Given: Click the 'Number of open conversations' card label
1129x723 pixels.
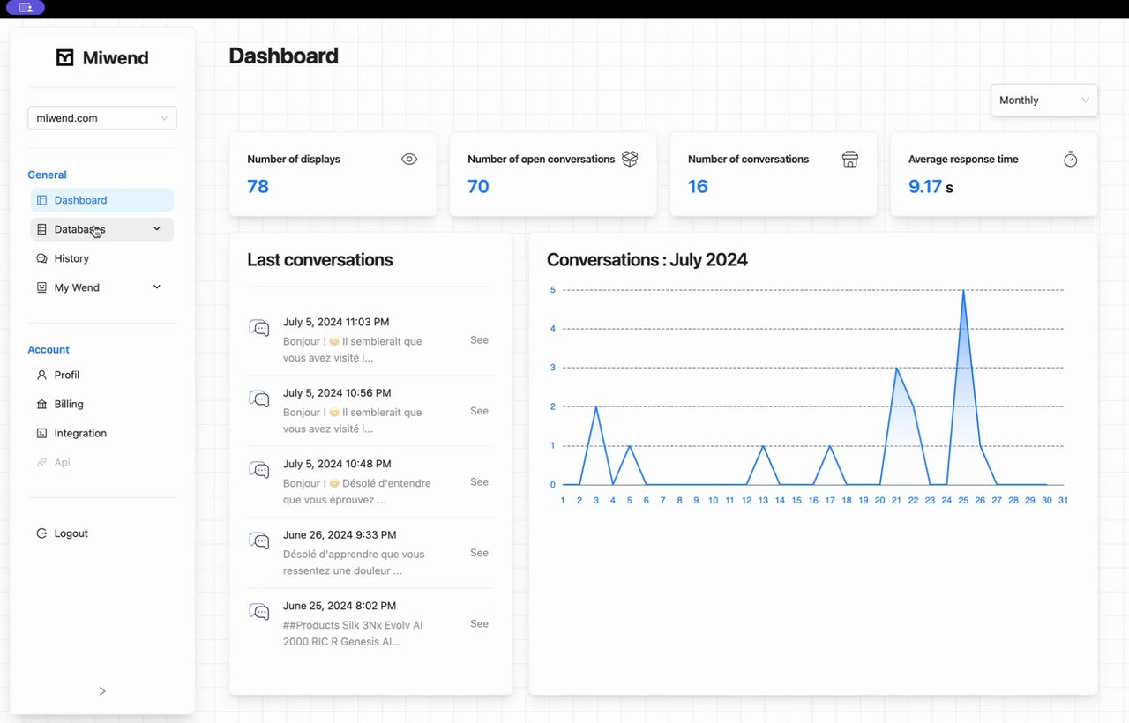Looking at the screenshot, I should pyautogui.click(x=542, y=160).
